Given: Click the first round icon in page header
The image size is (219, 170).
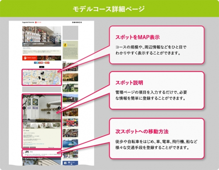Looking at the screenshot, I should click(x=73, y=22).
